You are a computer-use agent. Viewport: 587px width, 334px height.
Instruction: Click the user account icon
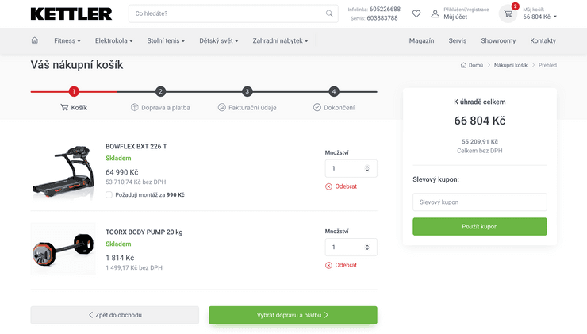[x=435, y=13]
